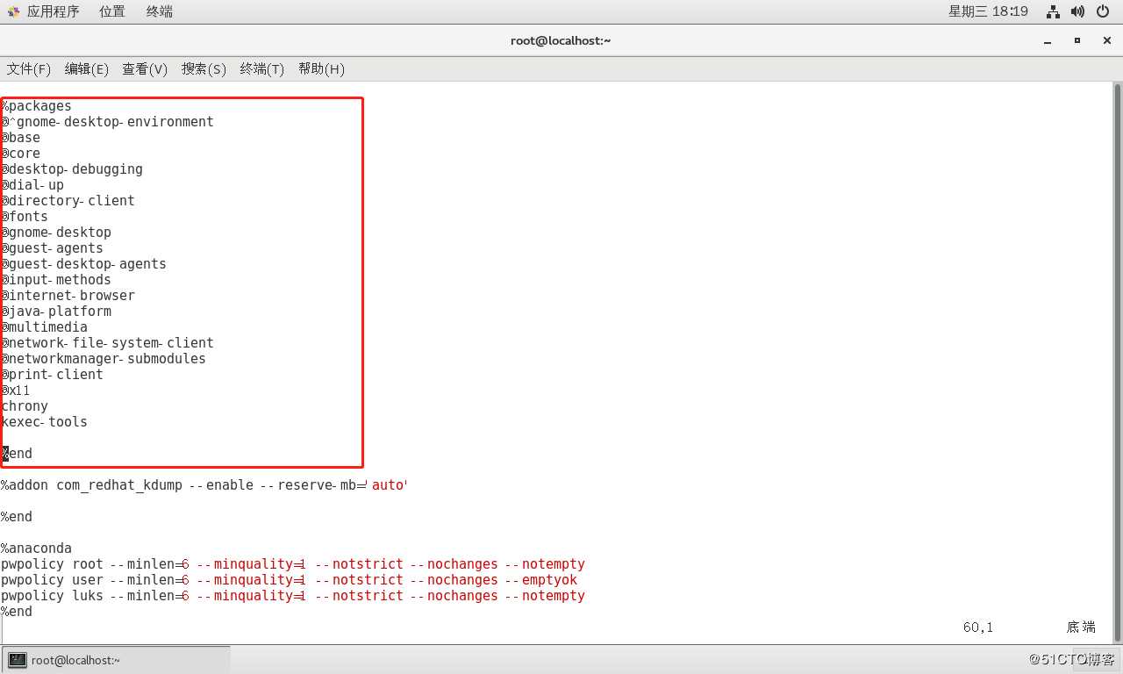Open the 文件(F) menu

(29, 68)
